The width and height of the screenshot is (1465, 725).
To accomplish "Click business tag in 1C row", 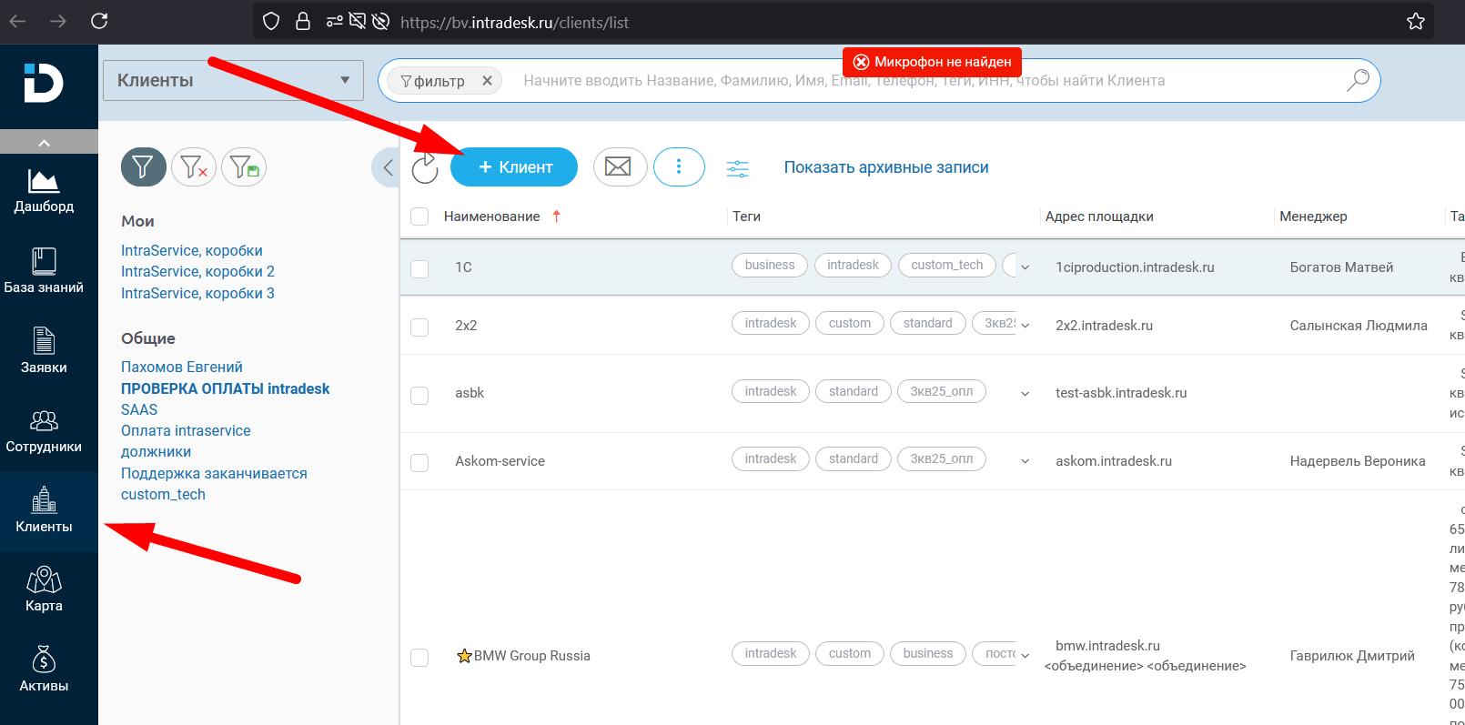I will pyautogui.click(x=770, y=265).
